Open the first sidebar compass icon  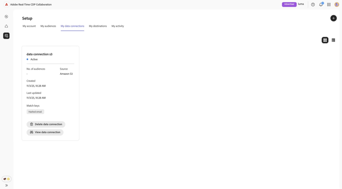6,16
